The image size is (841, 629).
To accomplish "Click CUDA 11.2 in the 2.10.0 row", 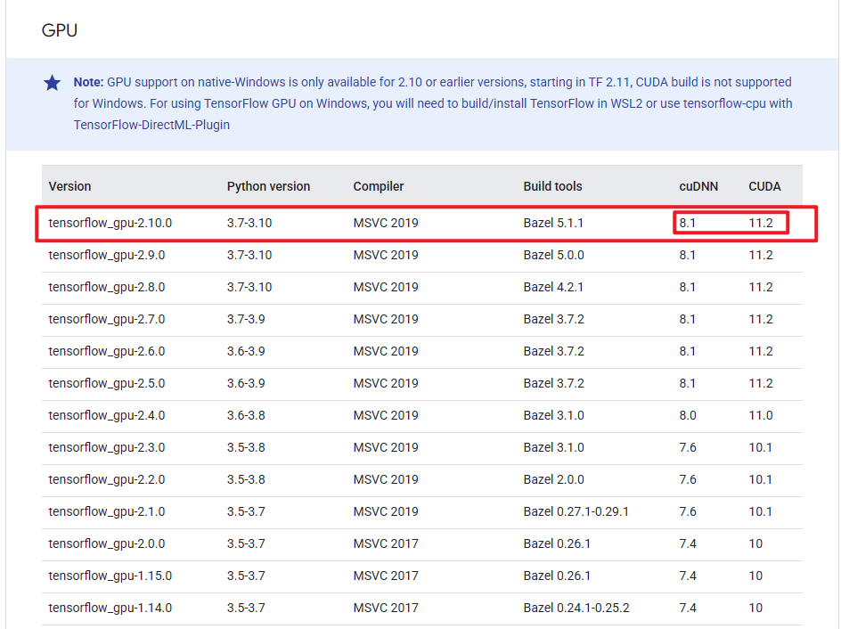I will click(x=761, y=223).
